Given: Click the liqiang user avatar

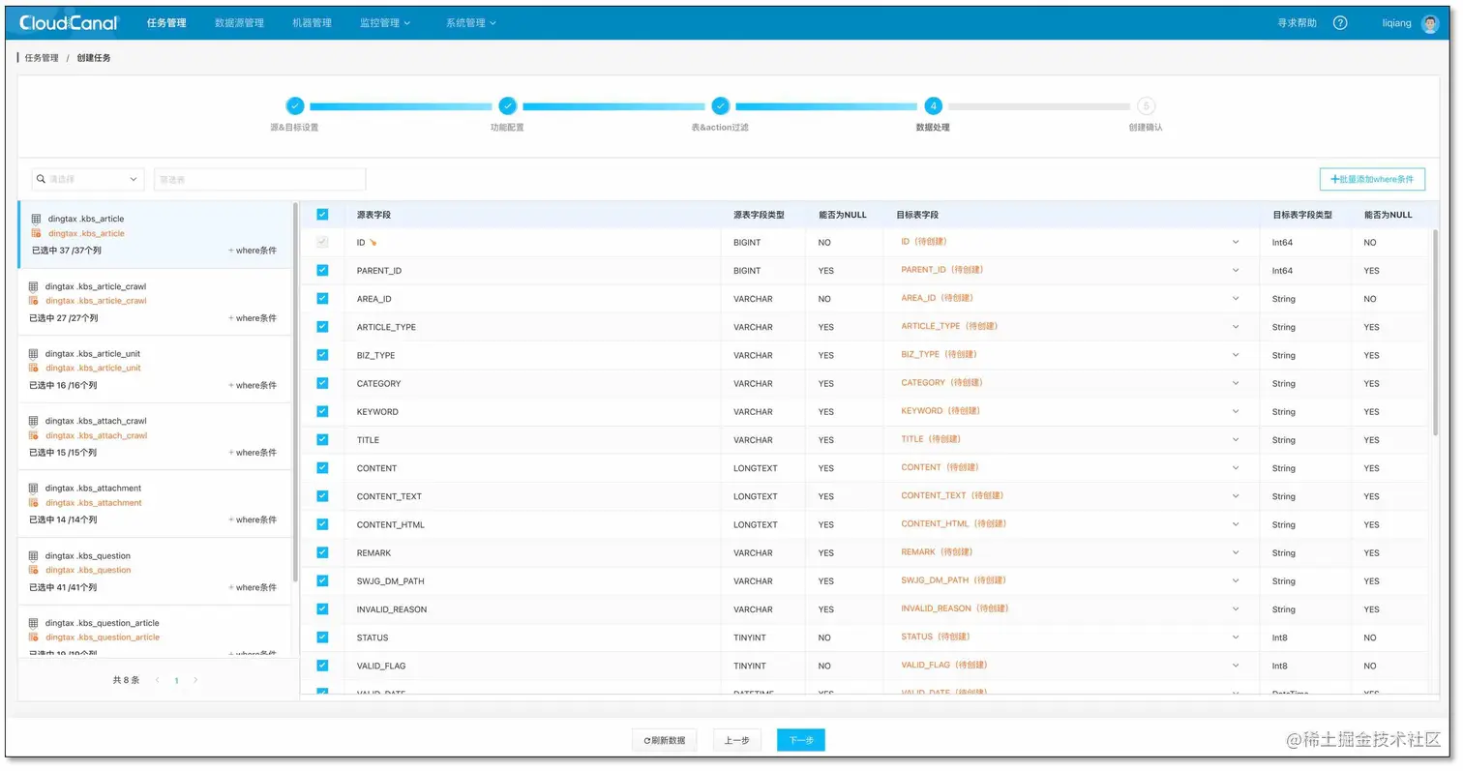Looking at the screenshot, I should (x=1430, y=23).
